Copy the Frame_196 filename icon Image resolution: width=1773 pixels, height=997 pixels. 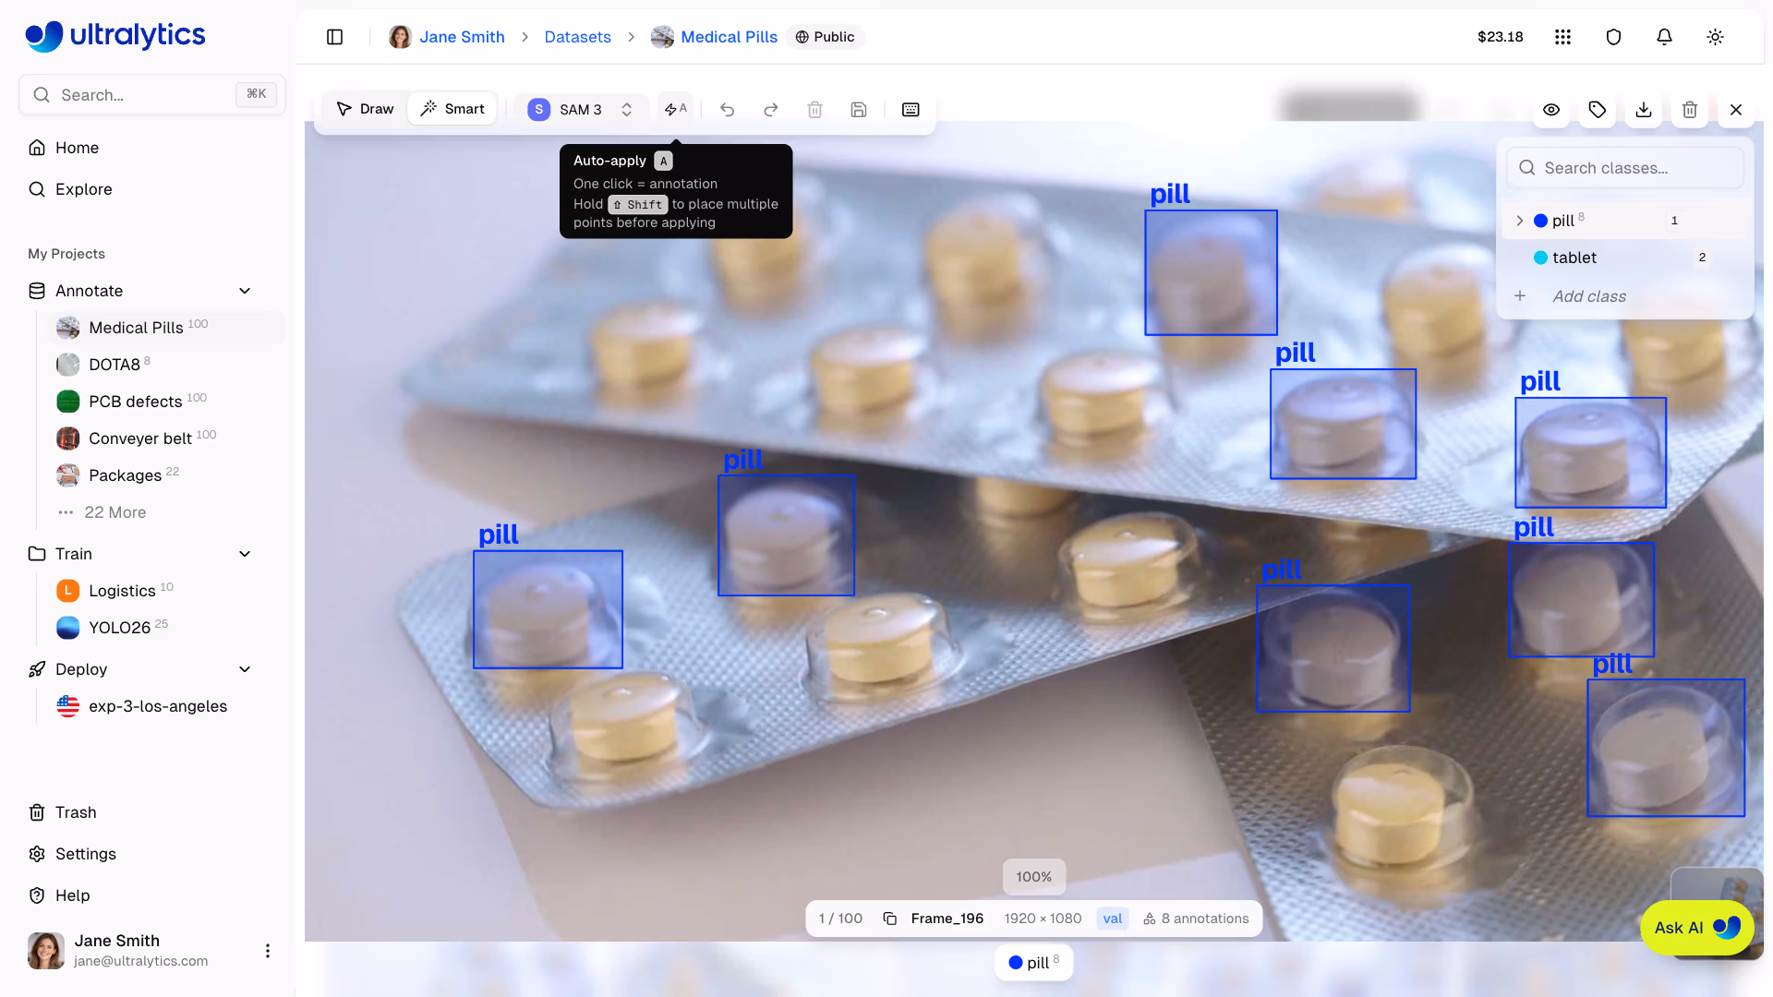[x=890, y=919]
